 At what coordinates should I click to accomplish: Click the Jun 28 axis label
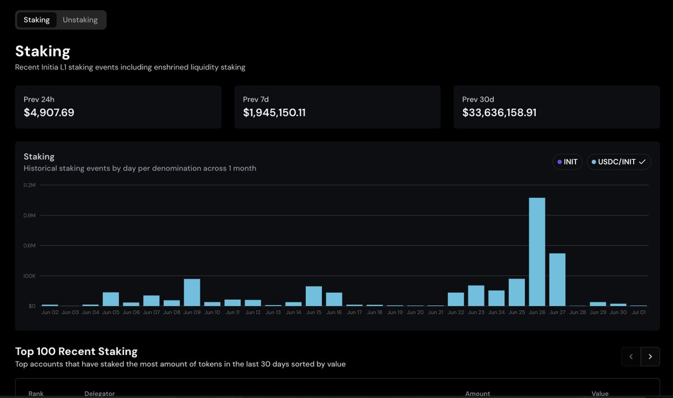tap(577, 312)
